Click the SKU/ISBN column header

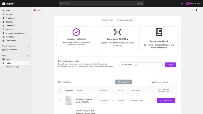point(103,90)
